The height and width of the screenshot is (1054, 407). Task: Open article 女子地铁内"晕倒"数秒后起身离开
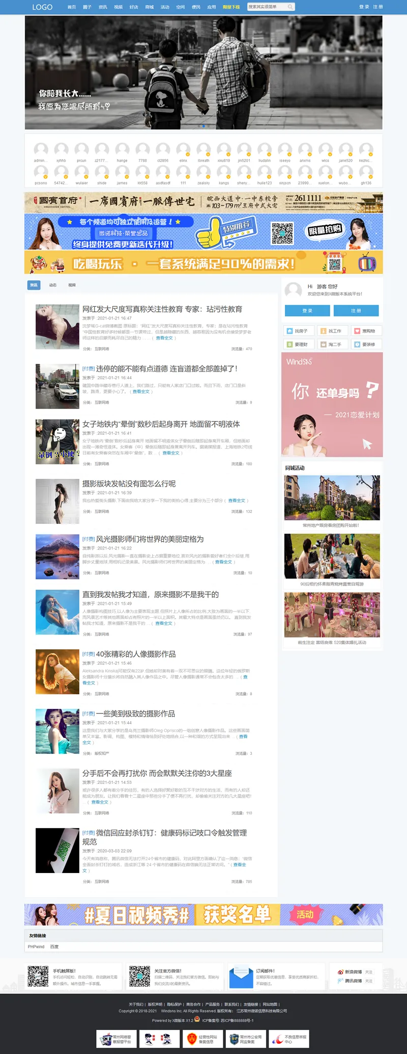pos(161,424)
